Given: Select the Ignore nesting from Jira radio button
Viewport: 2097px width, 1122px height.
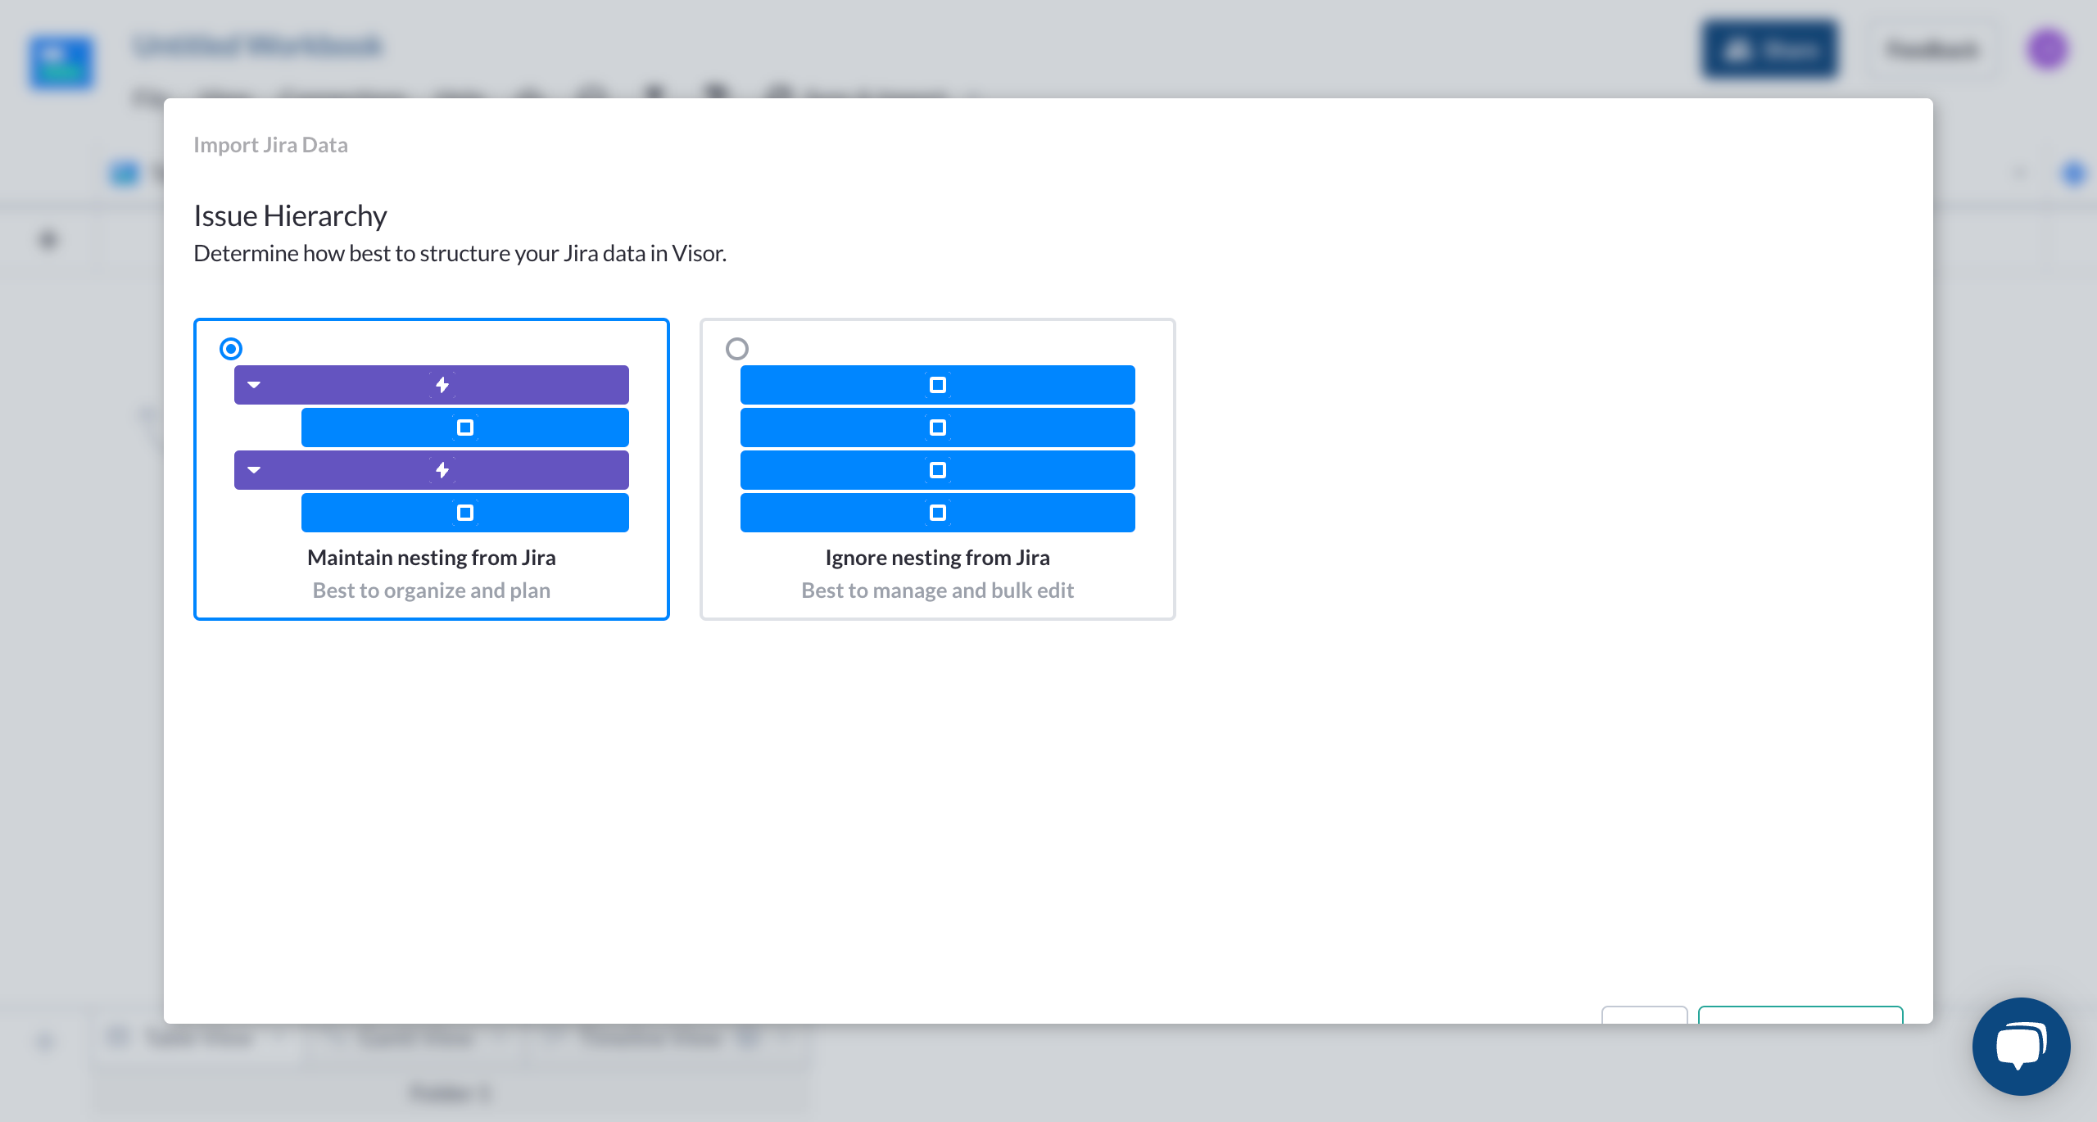Looking at the screenshot, I should pyautogui.click(x=737, y=349).
